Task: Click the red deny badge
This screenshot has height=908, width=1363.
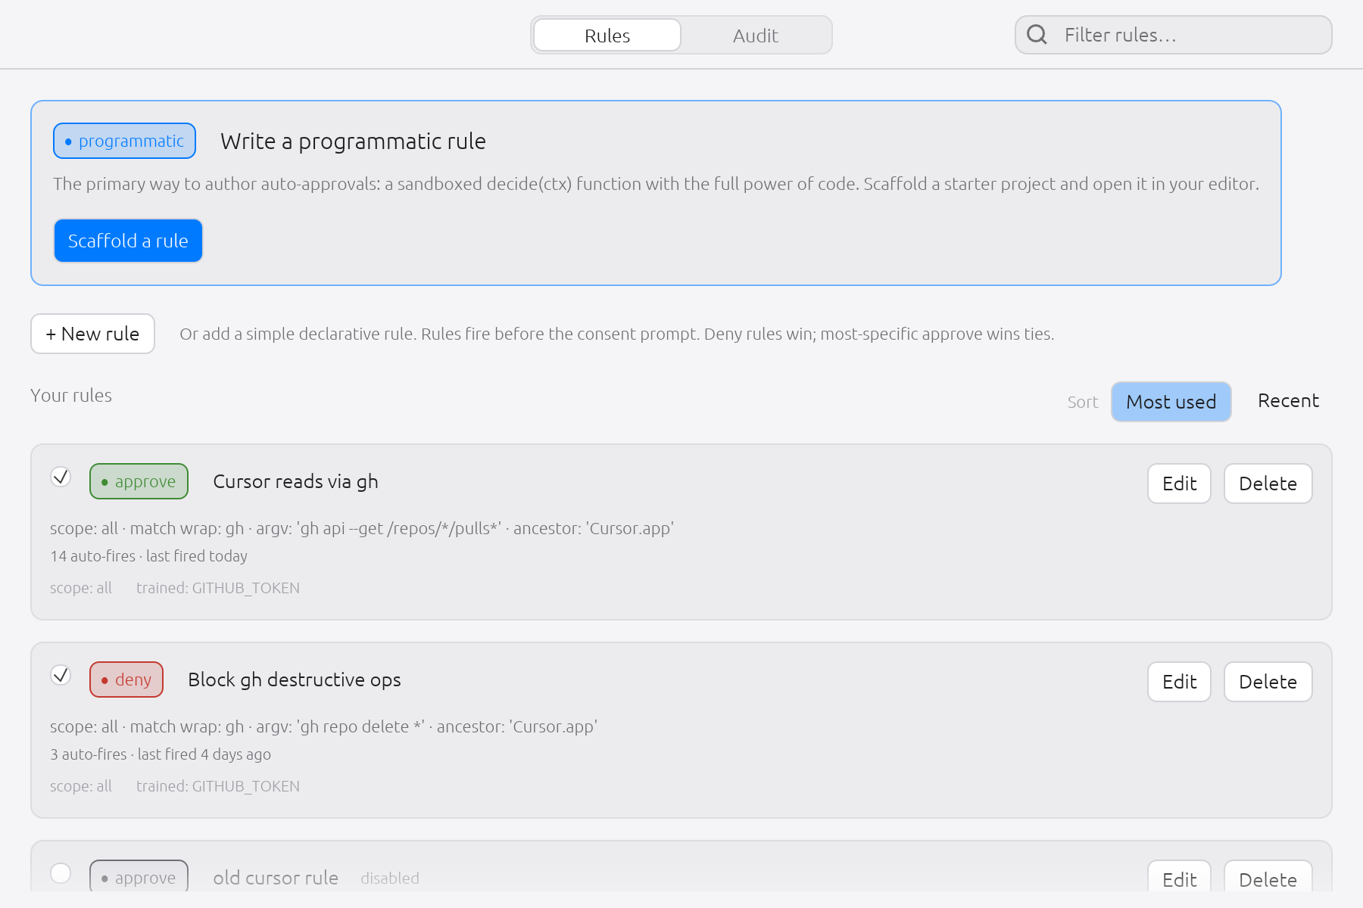Action: [x=126, y=679]
